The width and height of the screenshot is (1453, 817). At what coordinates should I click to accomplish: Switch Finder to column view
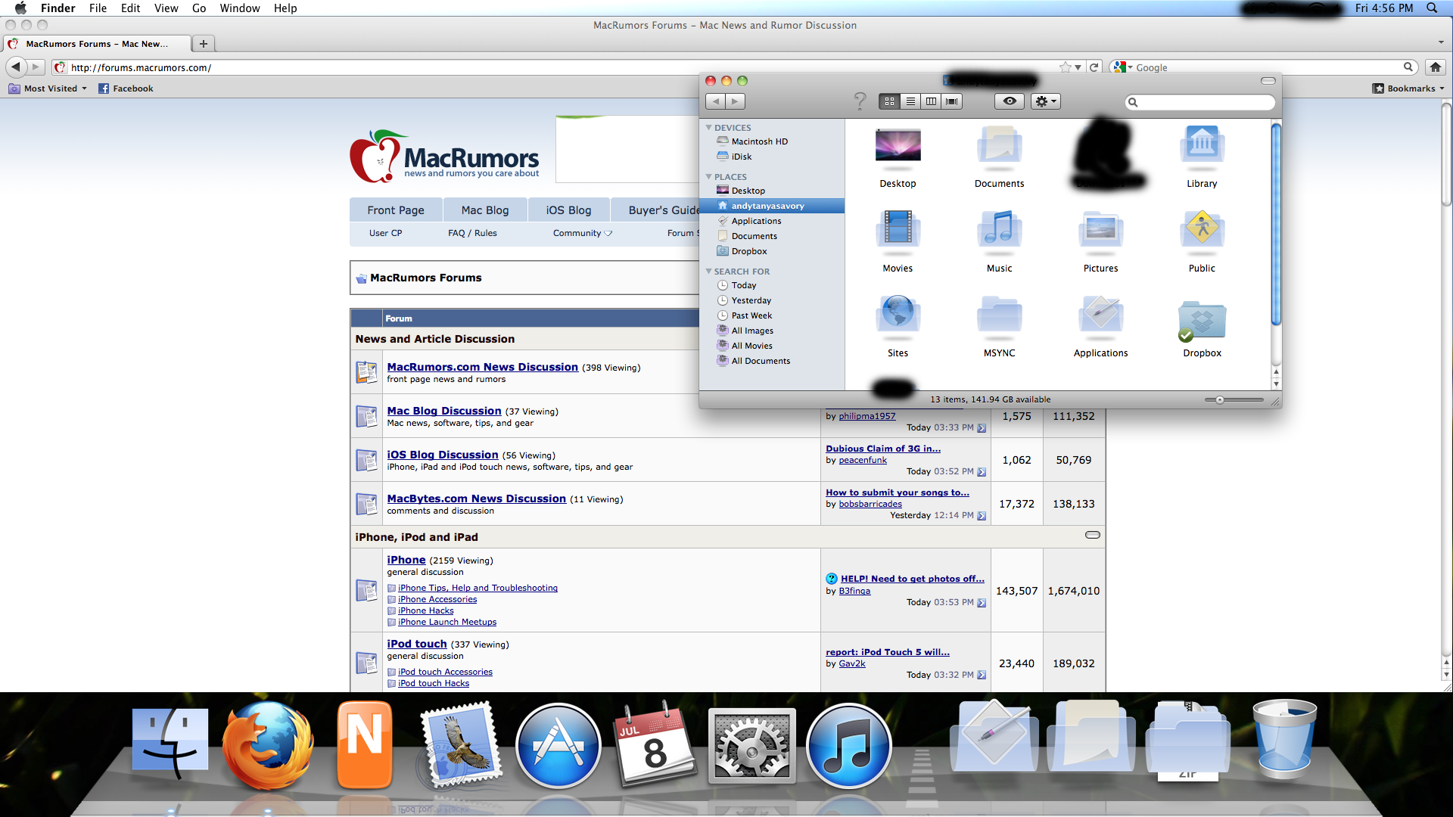(931, 101)
